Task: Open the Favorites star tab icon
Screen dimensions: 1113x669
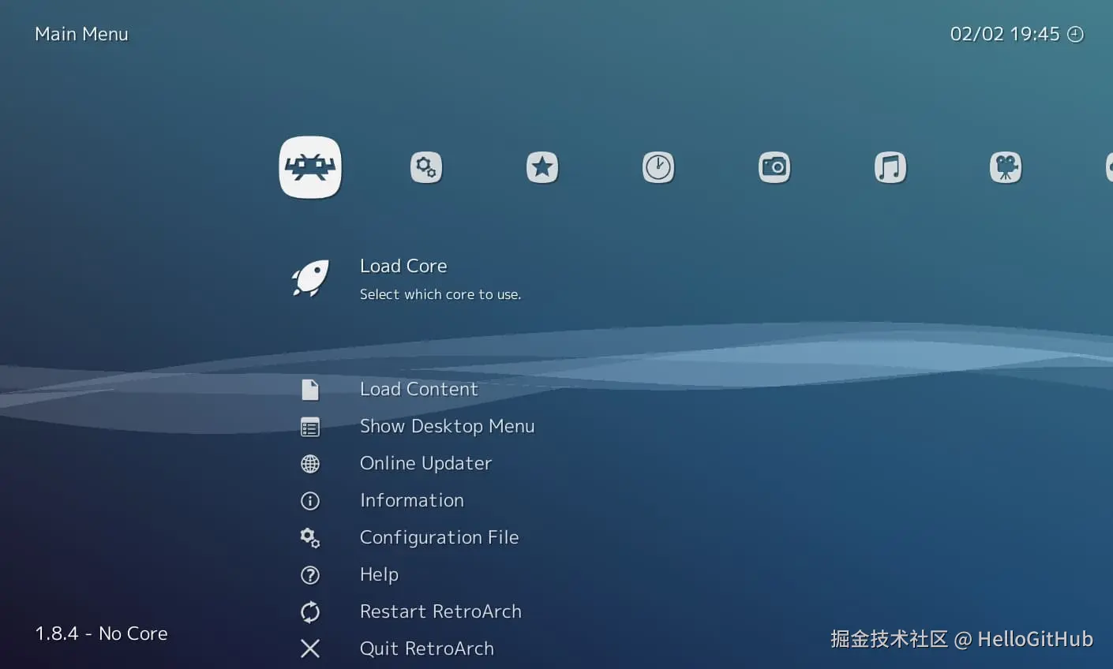Action: (542, 167)
